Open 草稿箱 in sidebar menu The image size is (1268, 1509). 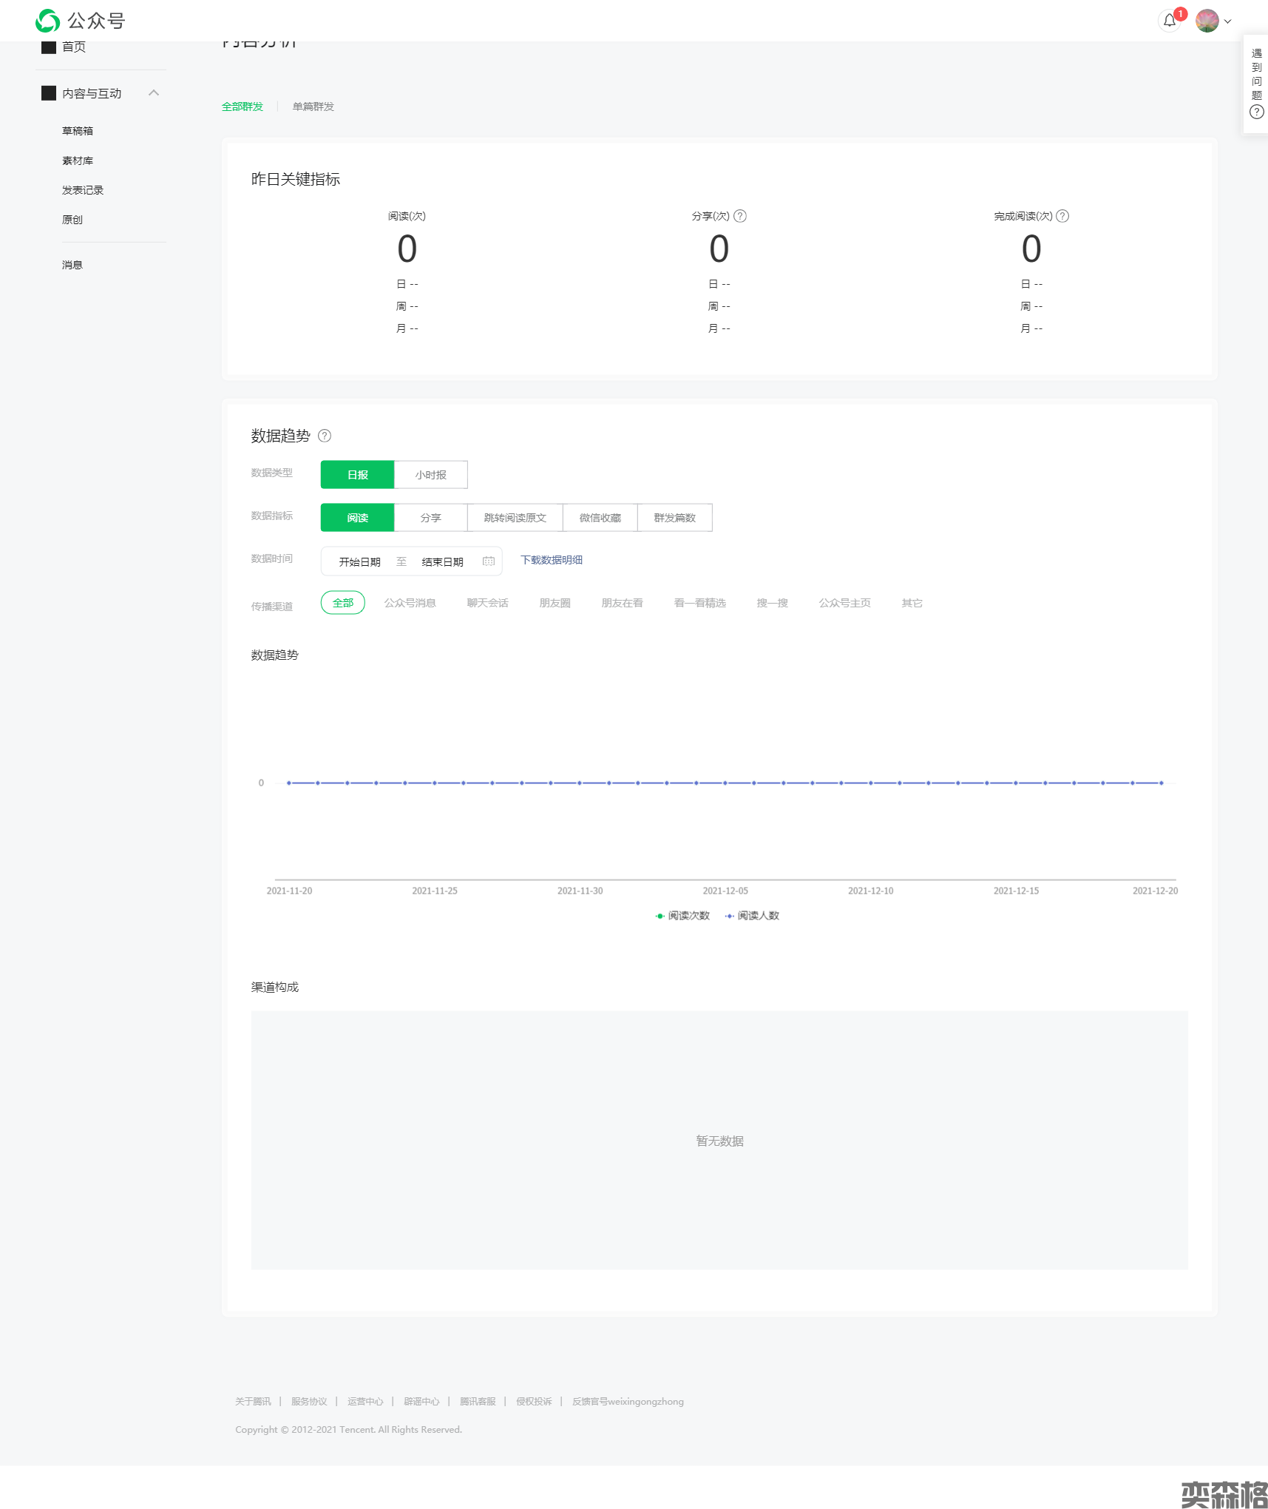click(x=78, y=131)
